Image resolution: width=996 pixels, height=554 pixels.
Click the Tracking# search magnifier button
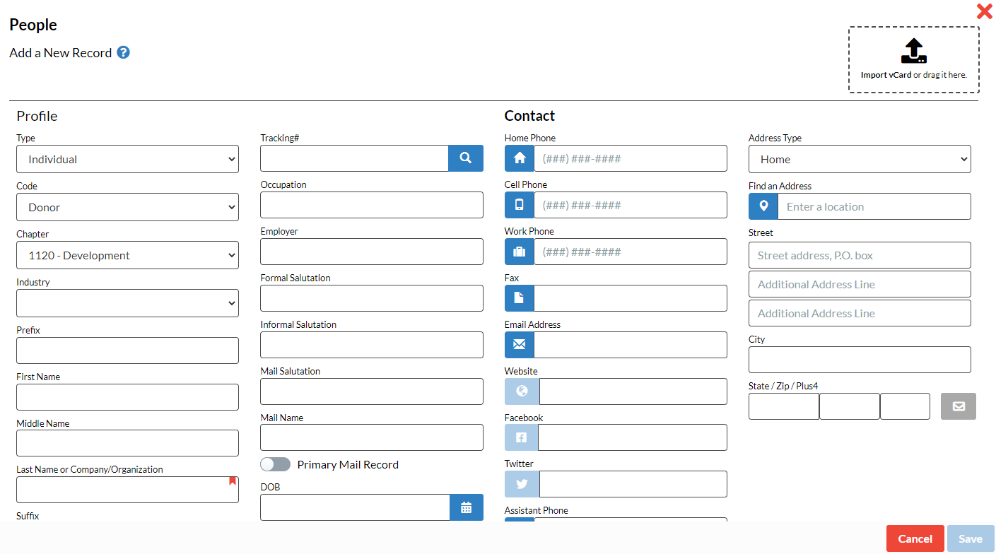point(466,158)
